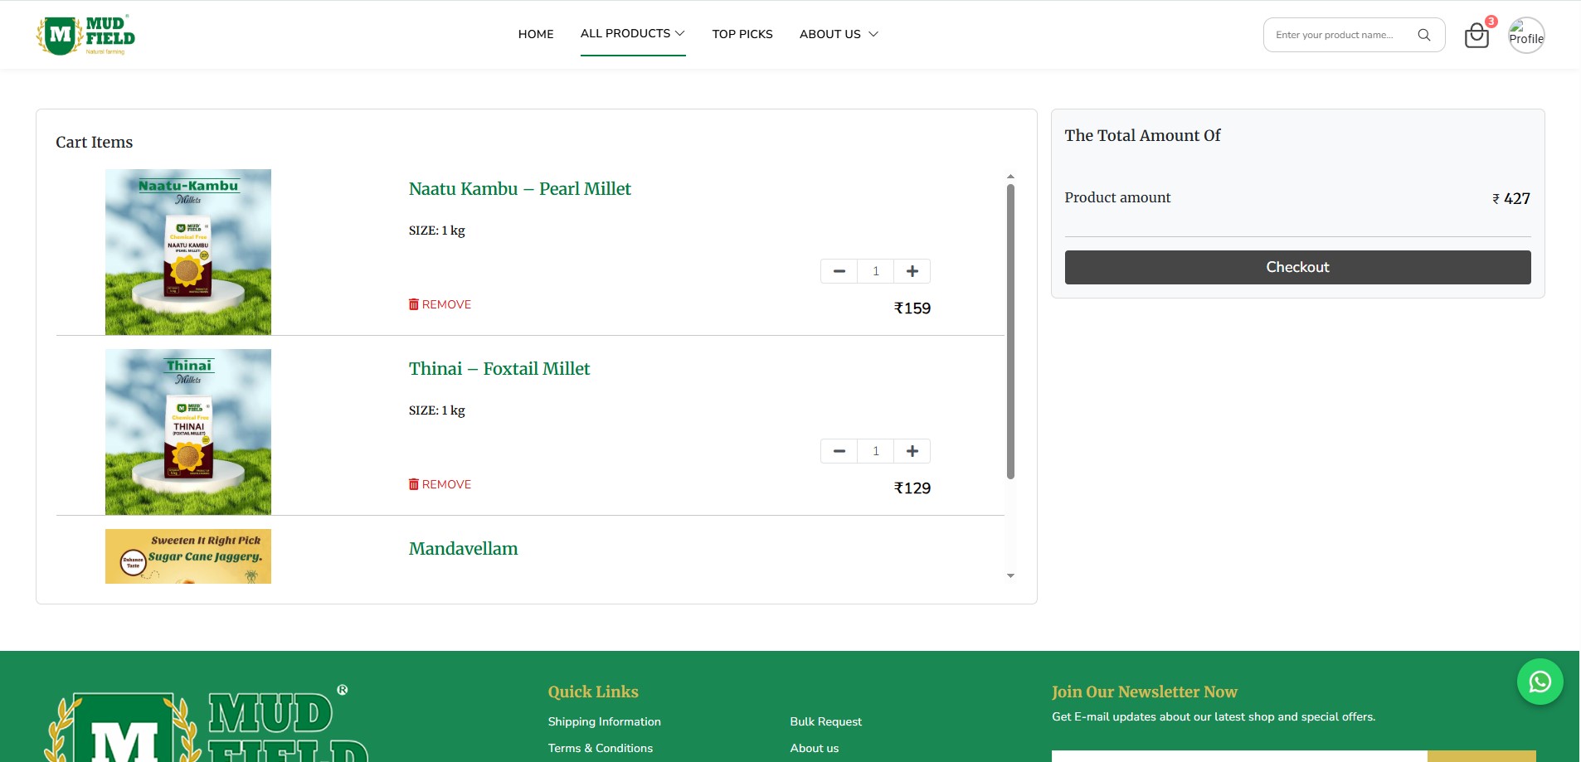
Task: Open Shipping Information footer link
Action: 604,721
